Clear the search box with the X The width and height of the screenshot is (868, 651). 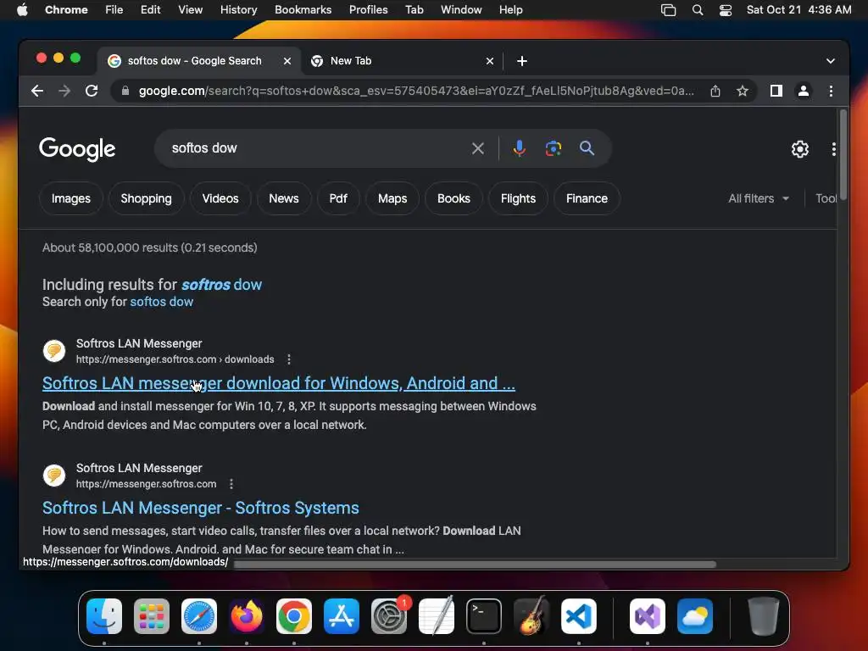(x=478, y=148)
